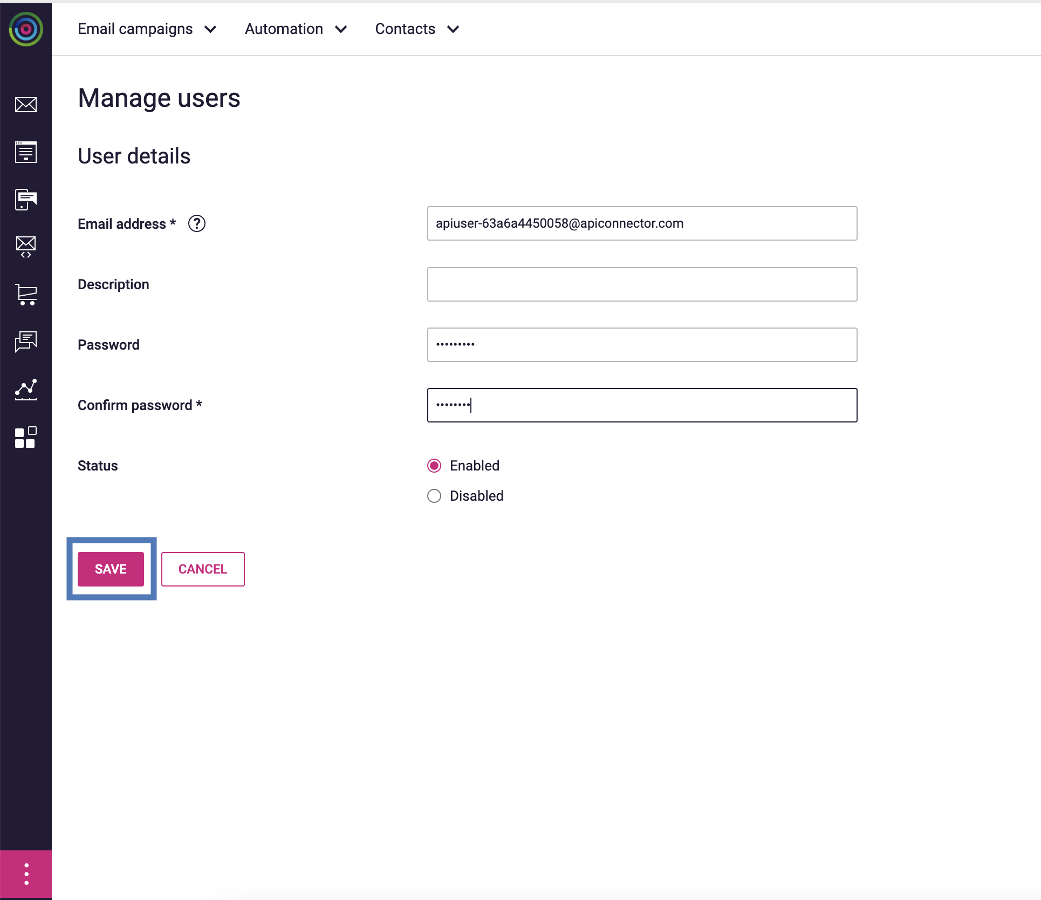Open the shopping cart sidebar icon

click(26, 295)
